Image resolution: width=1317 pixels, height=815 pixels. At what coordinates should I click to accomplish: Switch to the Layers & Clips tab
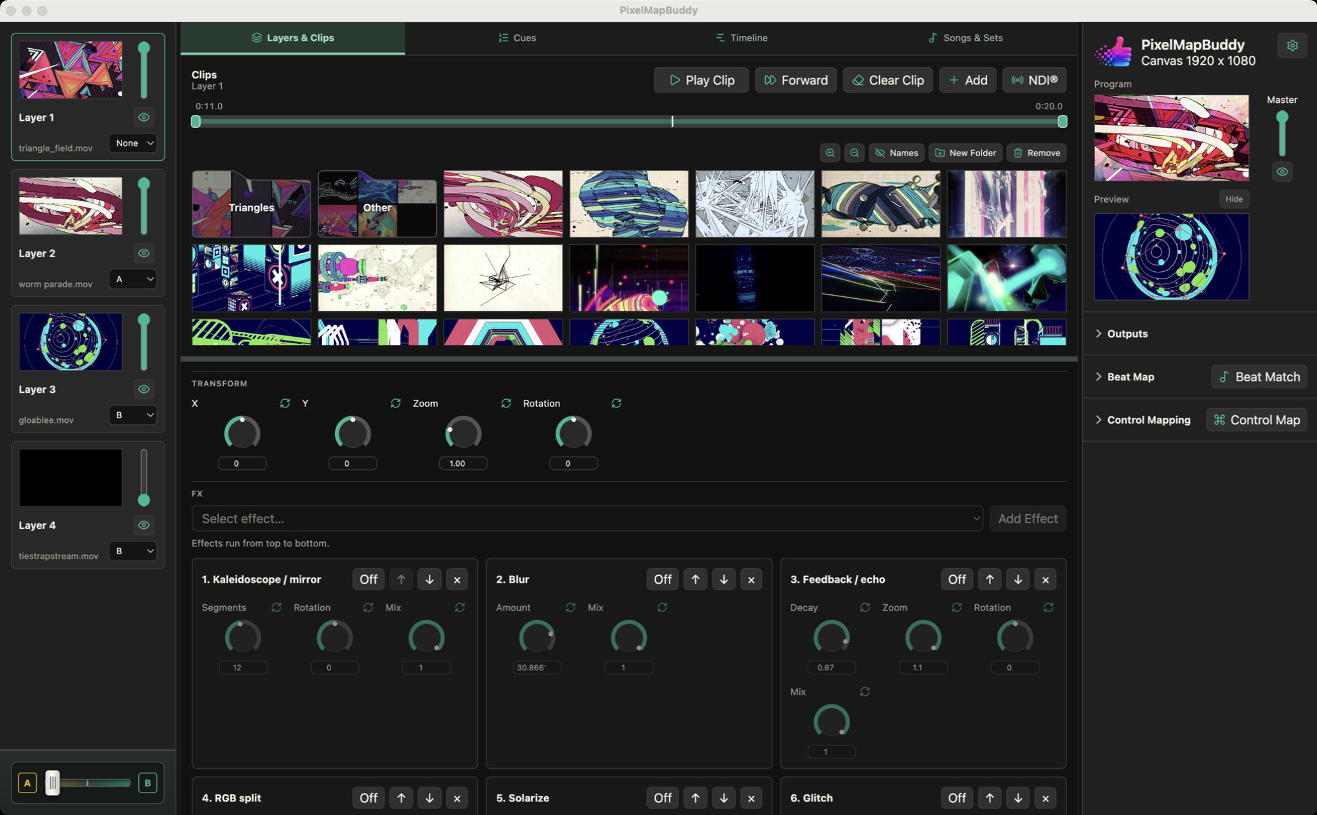point(293,38)
